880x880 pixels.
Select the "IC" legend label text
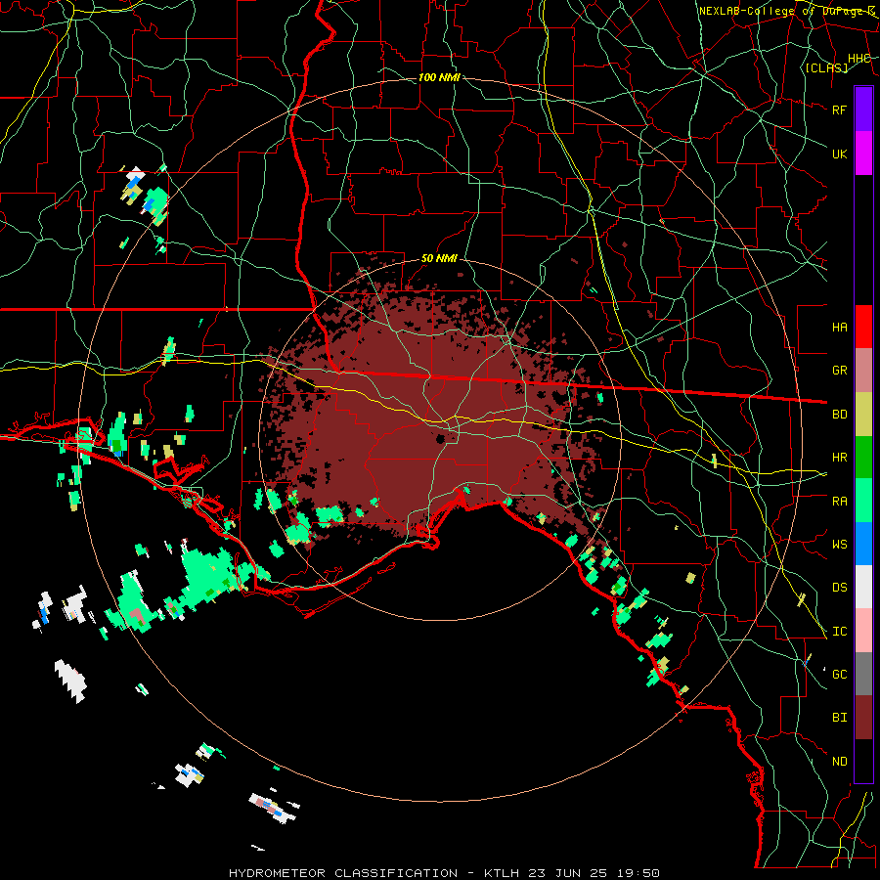pos(839,632)
